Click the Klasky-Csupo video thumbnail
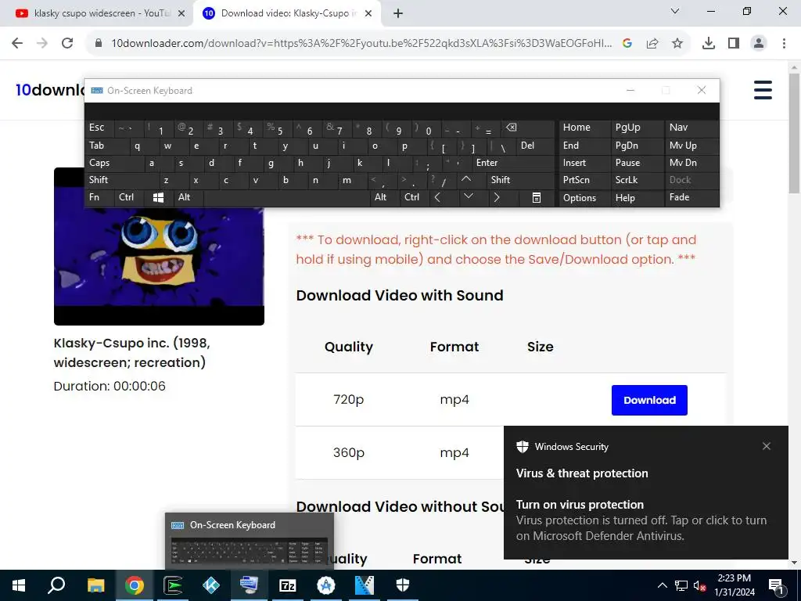The image size is (801, 601). tap(159, 247)
